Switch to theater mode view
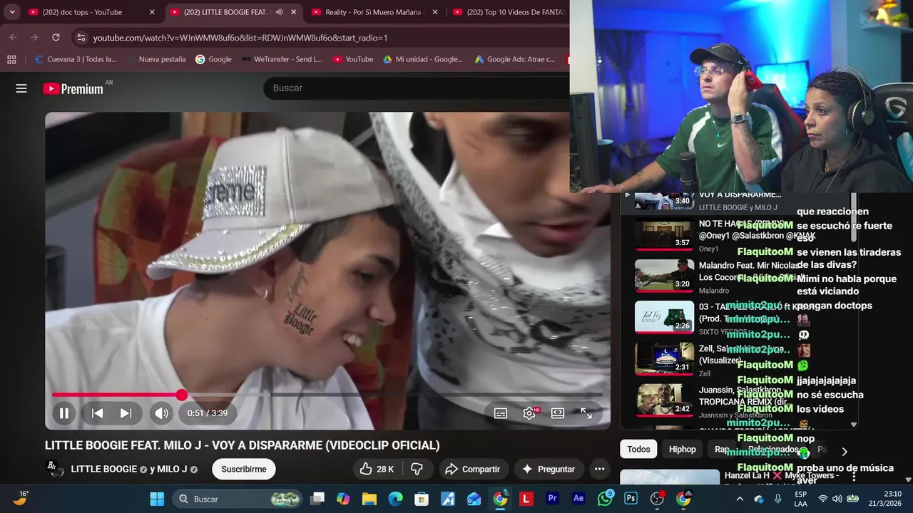 click(x=558, y=413)
